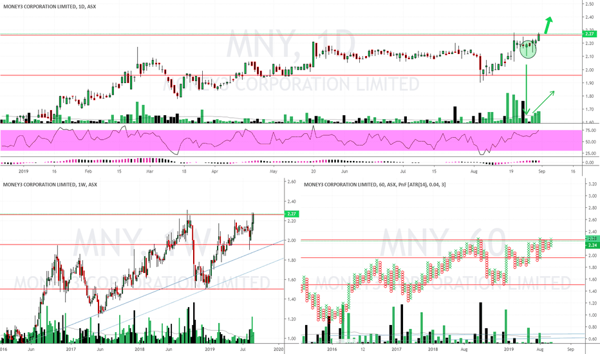Click the 50.00 level on the RSI scale
The width and height of the screenshot is (600, 354).
point(590,142)
